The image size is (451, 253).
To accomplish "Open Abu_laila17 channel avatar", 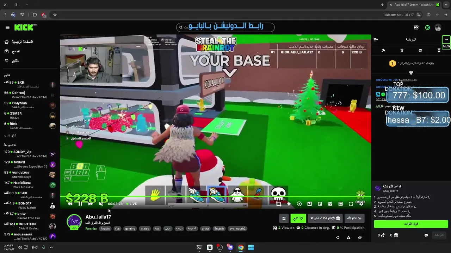I will (74, 222).
